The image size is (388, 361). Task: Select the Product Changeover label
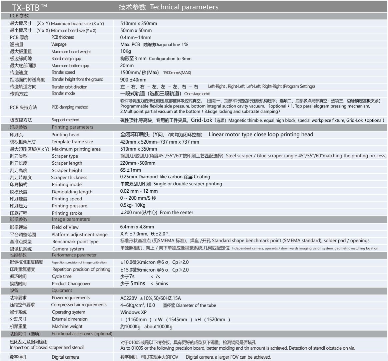coord(71,284)
